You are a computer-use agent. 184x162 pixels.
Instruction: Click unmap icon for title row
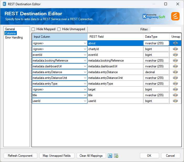click(x=175, y=95)
